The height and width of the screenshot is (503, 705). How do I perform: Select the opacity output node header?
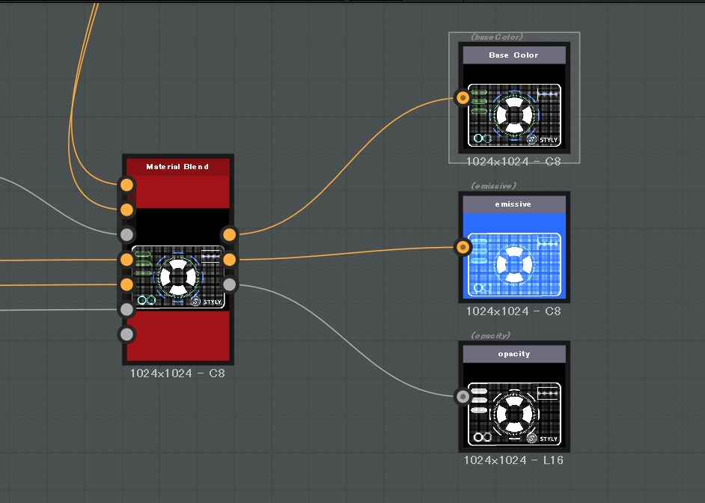514,354
